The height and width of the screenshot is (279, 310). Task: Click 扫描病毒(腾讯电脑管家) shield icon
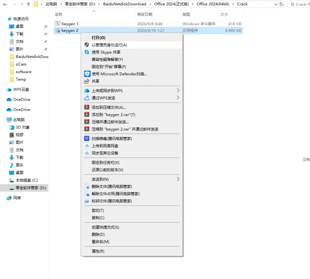click(87, 139)
